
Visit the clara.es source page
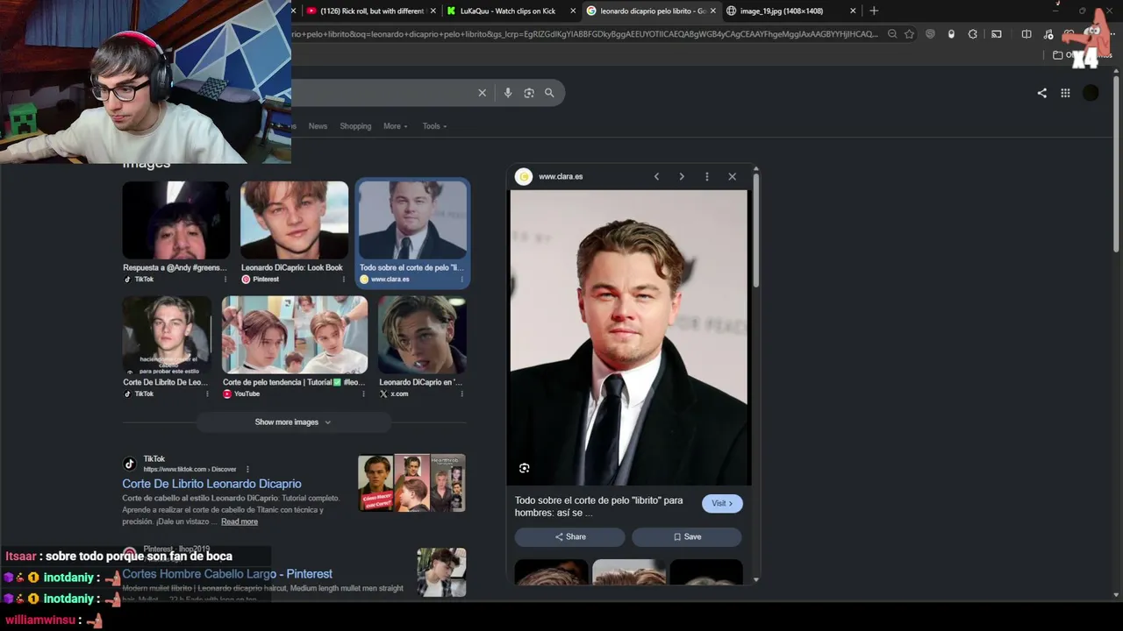point(722,503)
